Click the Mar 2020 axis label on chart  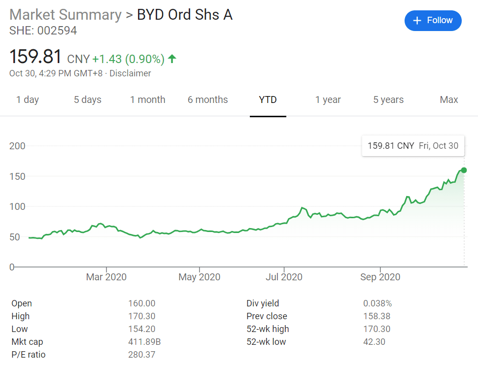(x=106, y=277)
